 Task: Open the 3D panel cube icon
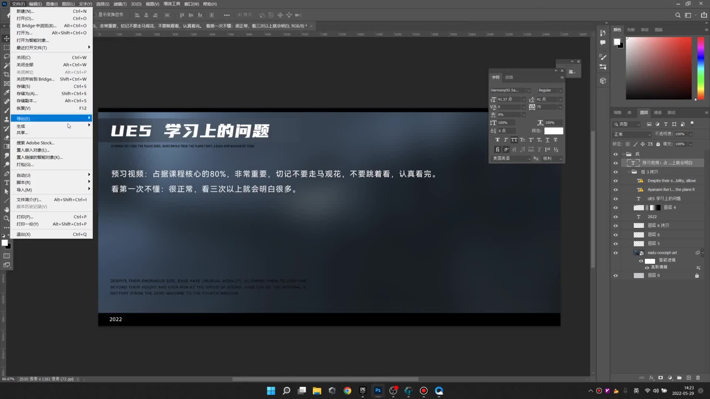tap(603, 81)
